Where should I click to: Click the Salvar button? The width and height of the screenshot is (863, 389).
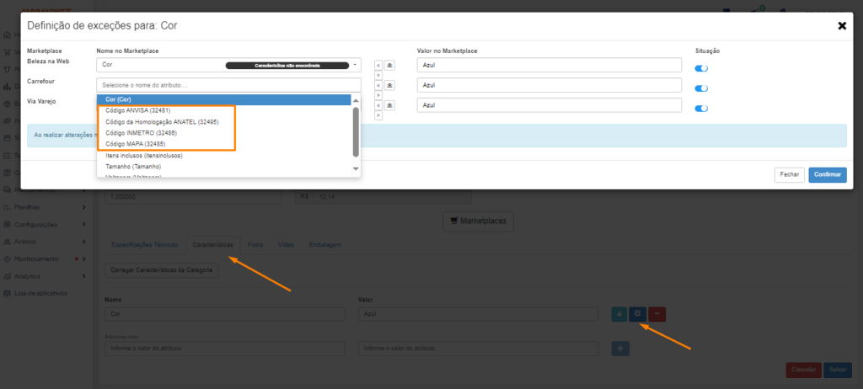[x=838, y=370]
